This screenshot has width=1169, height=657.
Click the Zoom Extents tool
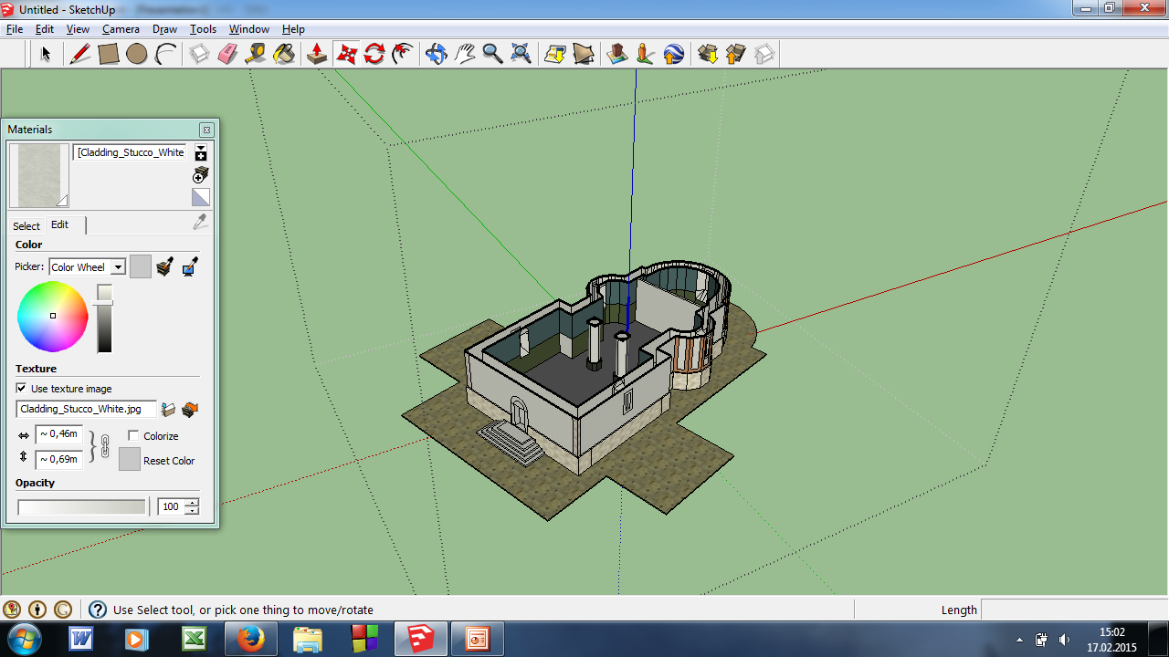pyautogui.click(x=521, y=54)
